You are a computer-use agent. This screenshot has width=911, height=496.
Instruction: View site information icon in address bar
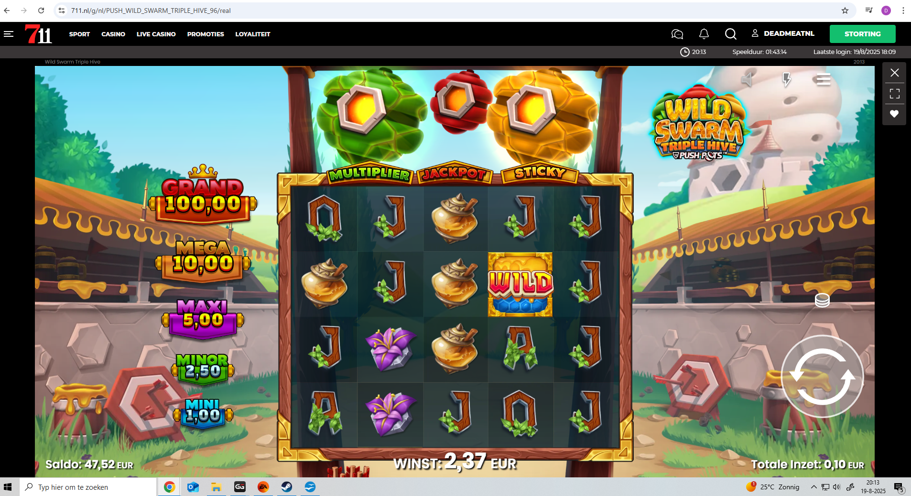pos(62,11)
